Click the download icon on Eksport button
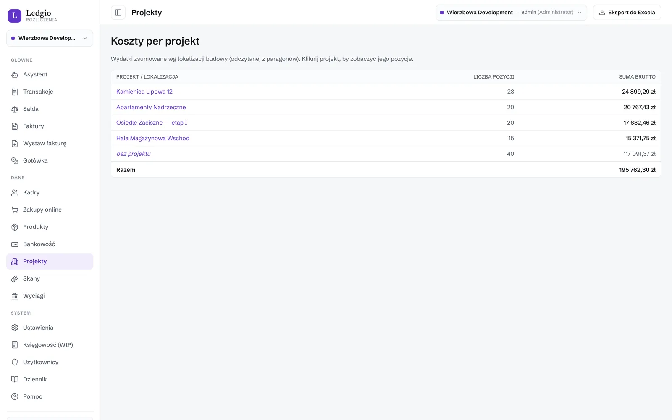 (x=602, y=13)
